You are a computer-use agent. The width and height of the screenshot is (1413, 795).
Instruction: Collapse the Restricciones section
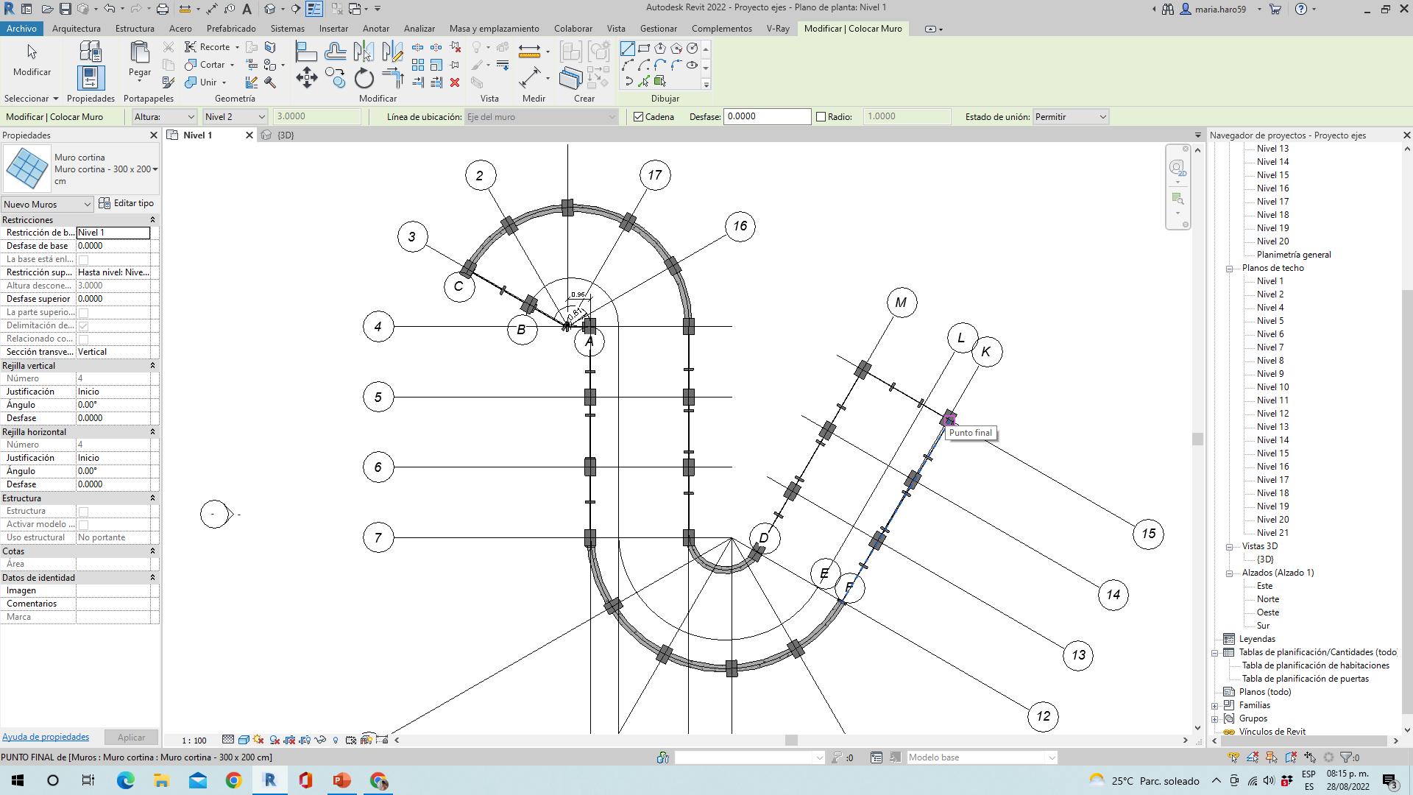pyautogui.click(x=152, y=220)
